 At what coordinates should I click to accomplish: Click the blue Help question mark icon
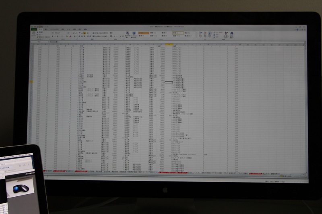click(297, 30)
